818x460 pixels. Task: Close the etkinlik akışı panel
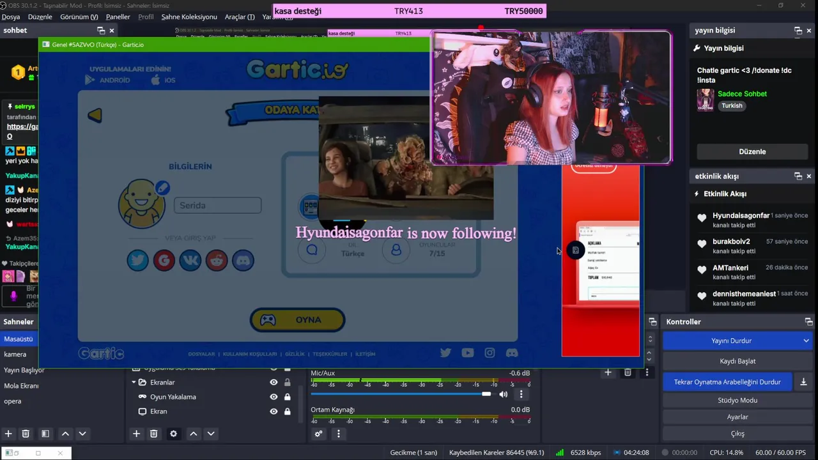click(x=809, y=176)
